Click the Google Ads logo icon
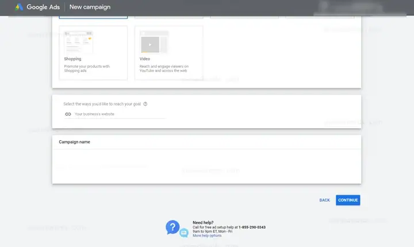 pos(19,7)
